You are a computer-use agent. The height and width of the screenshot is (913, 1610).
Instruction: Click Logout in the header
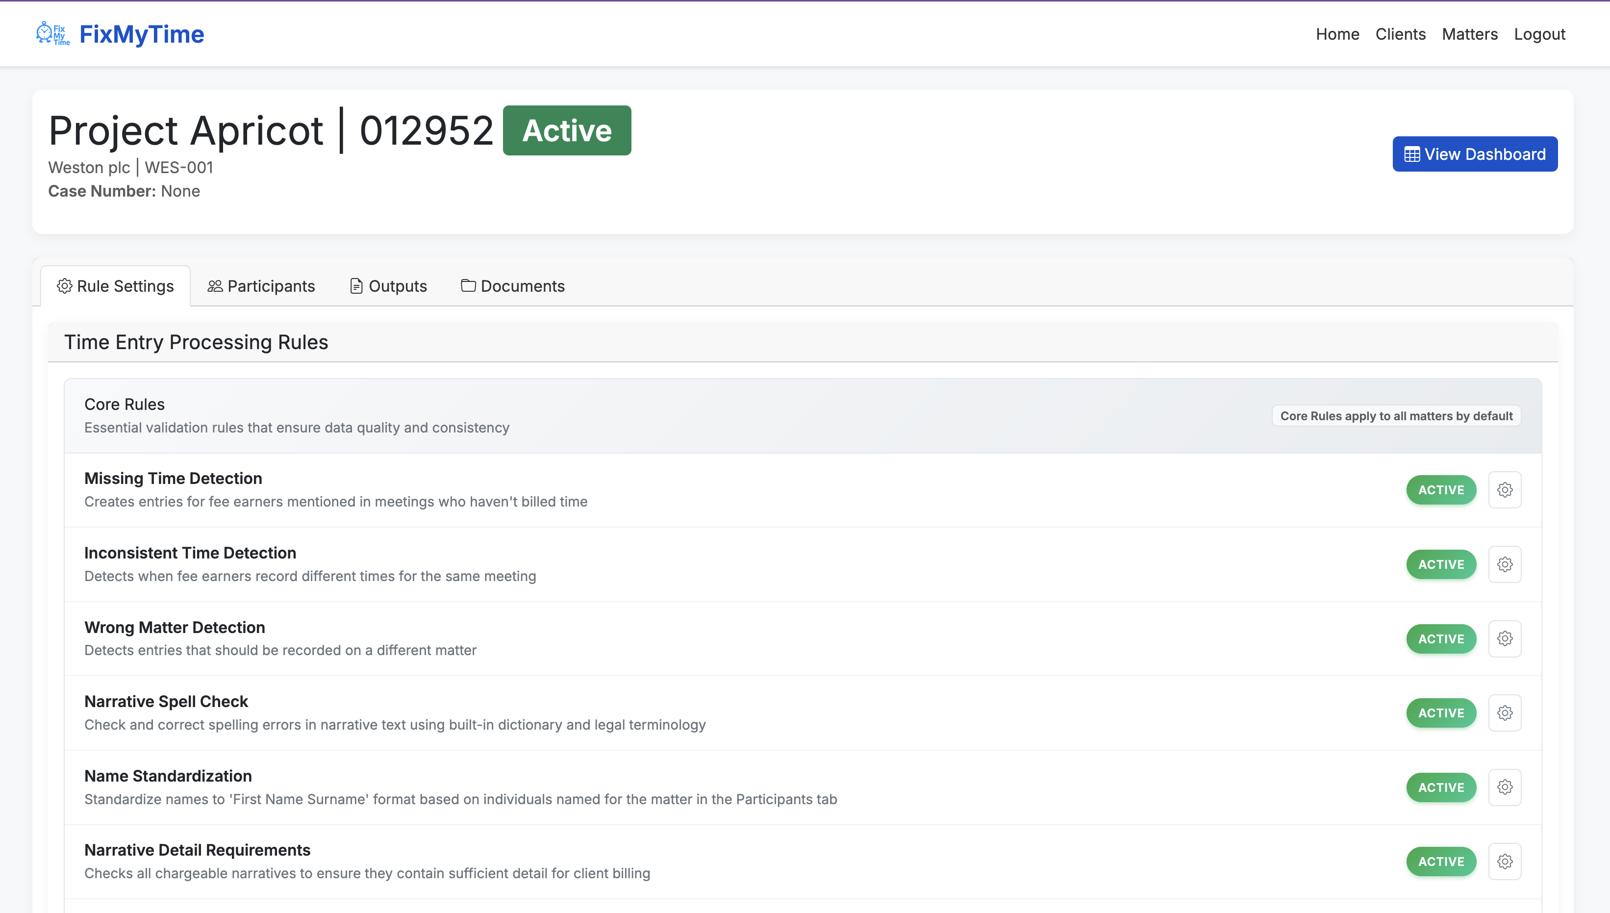pos(1539,34)
